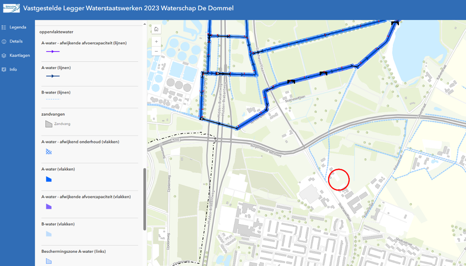The image size is (466, 266).
Task: Click the 'A-water (lijnen)' legend label
Action: click(x=56, y=68)
